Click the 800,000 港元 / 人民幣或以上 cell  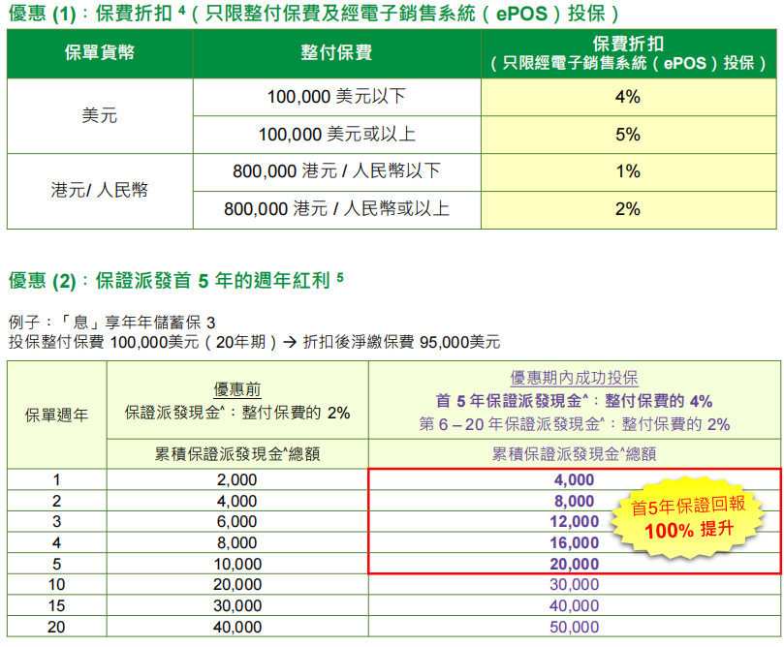click(336, 209)
